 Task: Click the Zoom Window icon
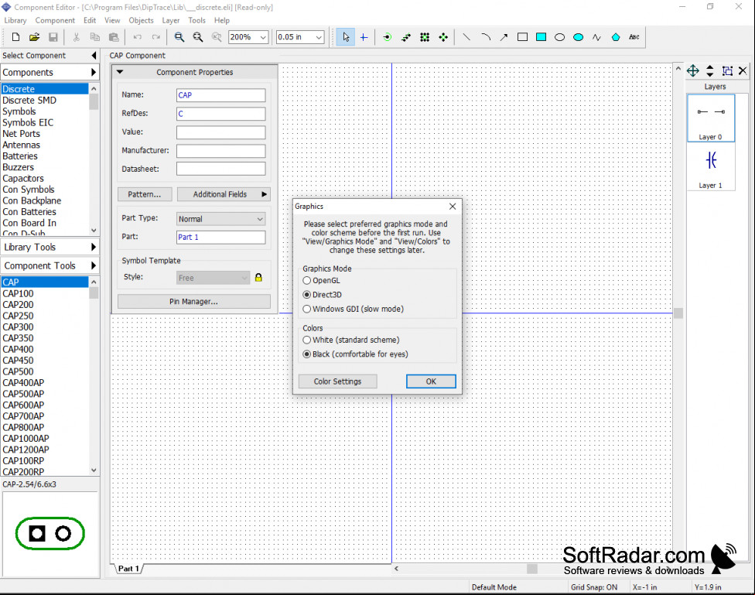[x=217, y=37]
